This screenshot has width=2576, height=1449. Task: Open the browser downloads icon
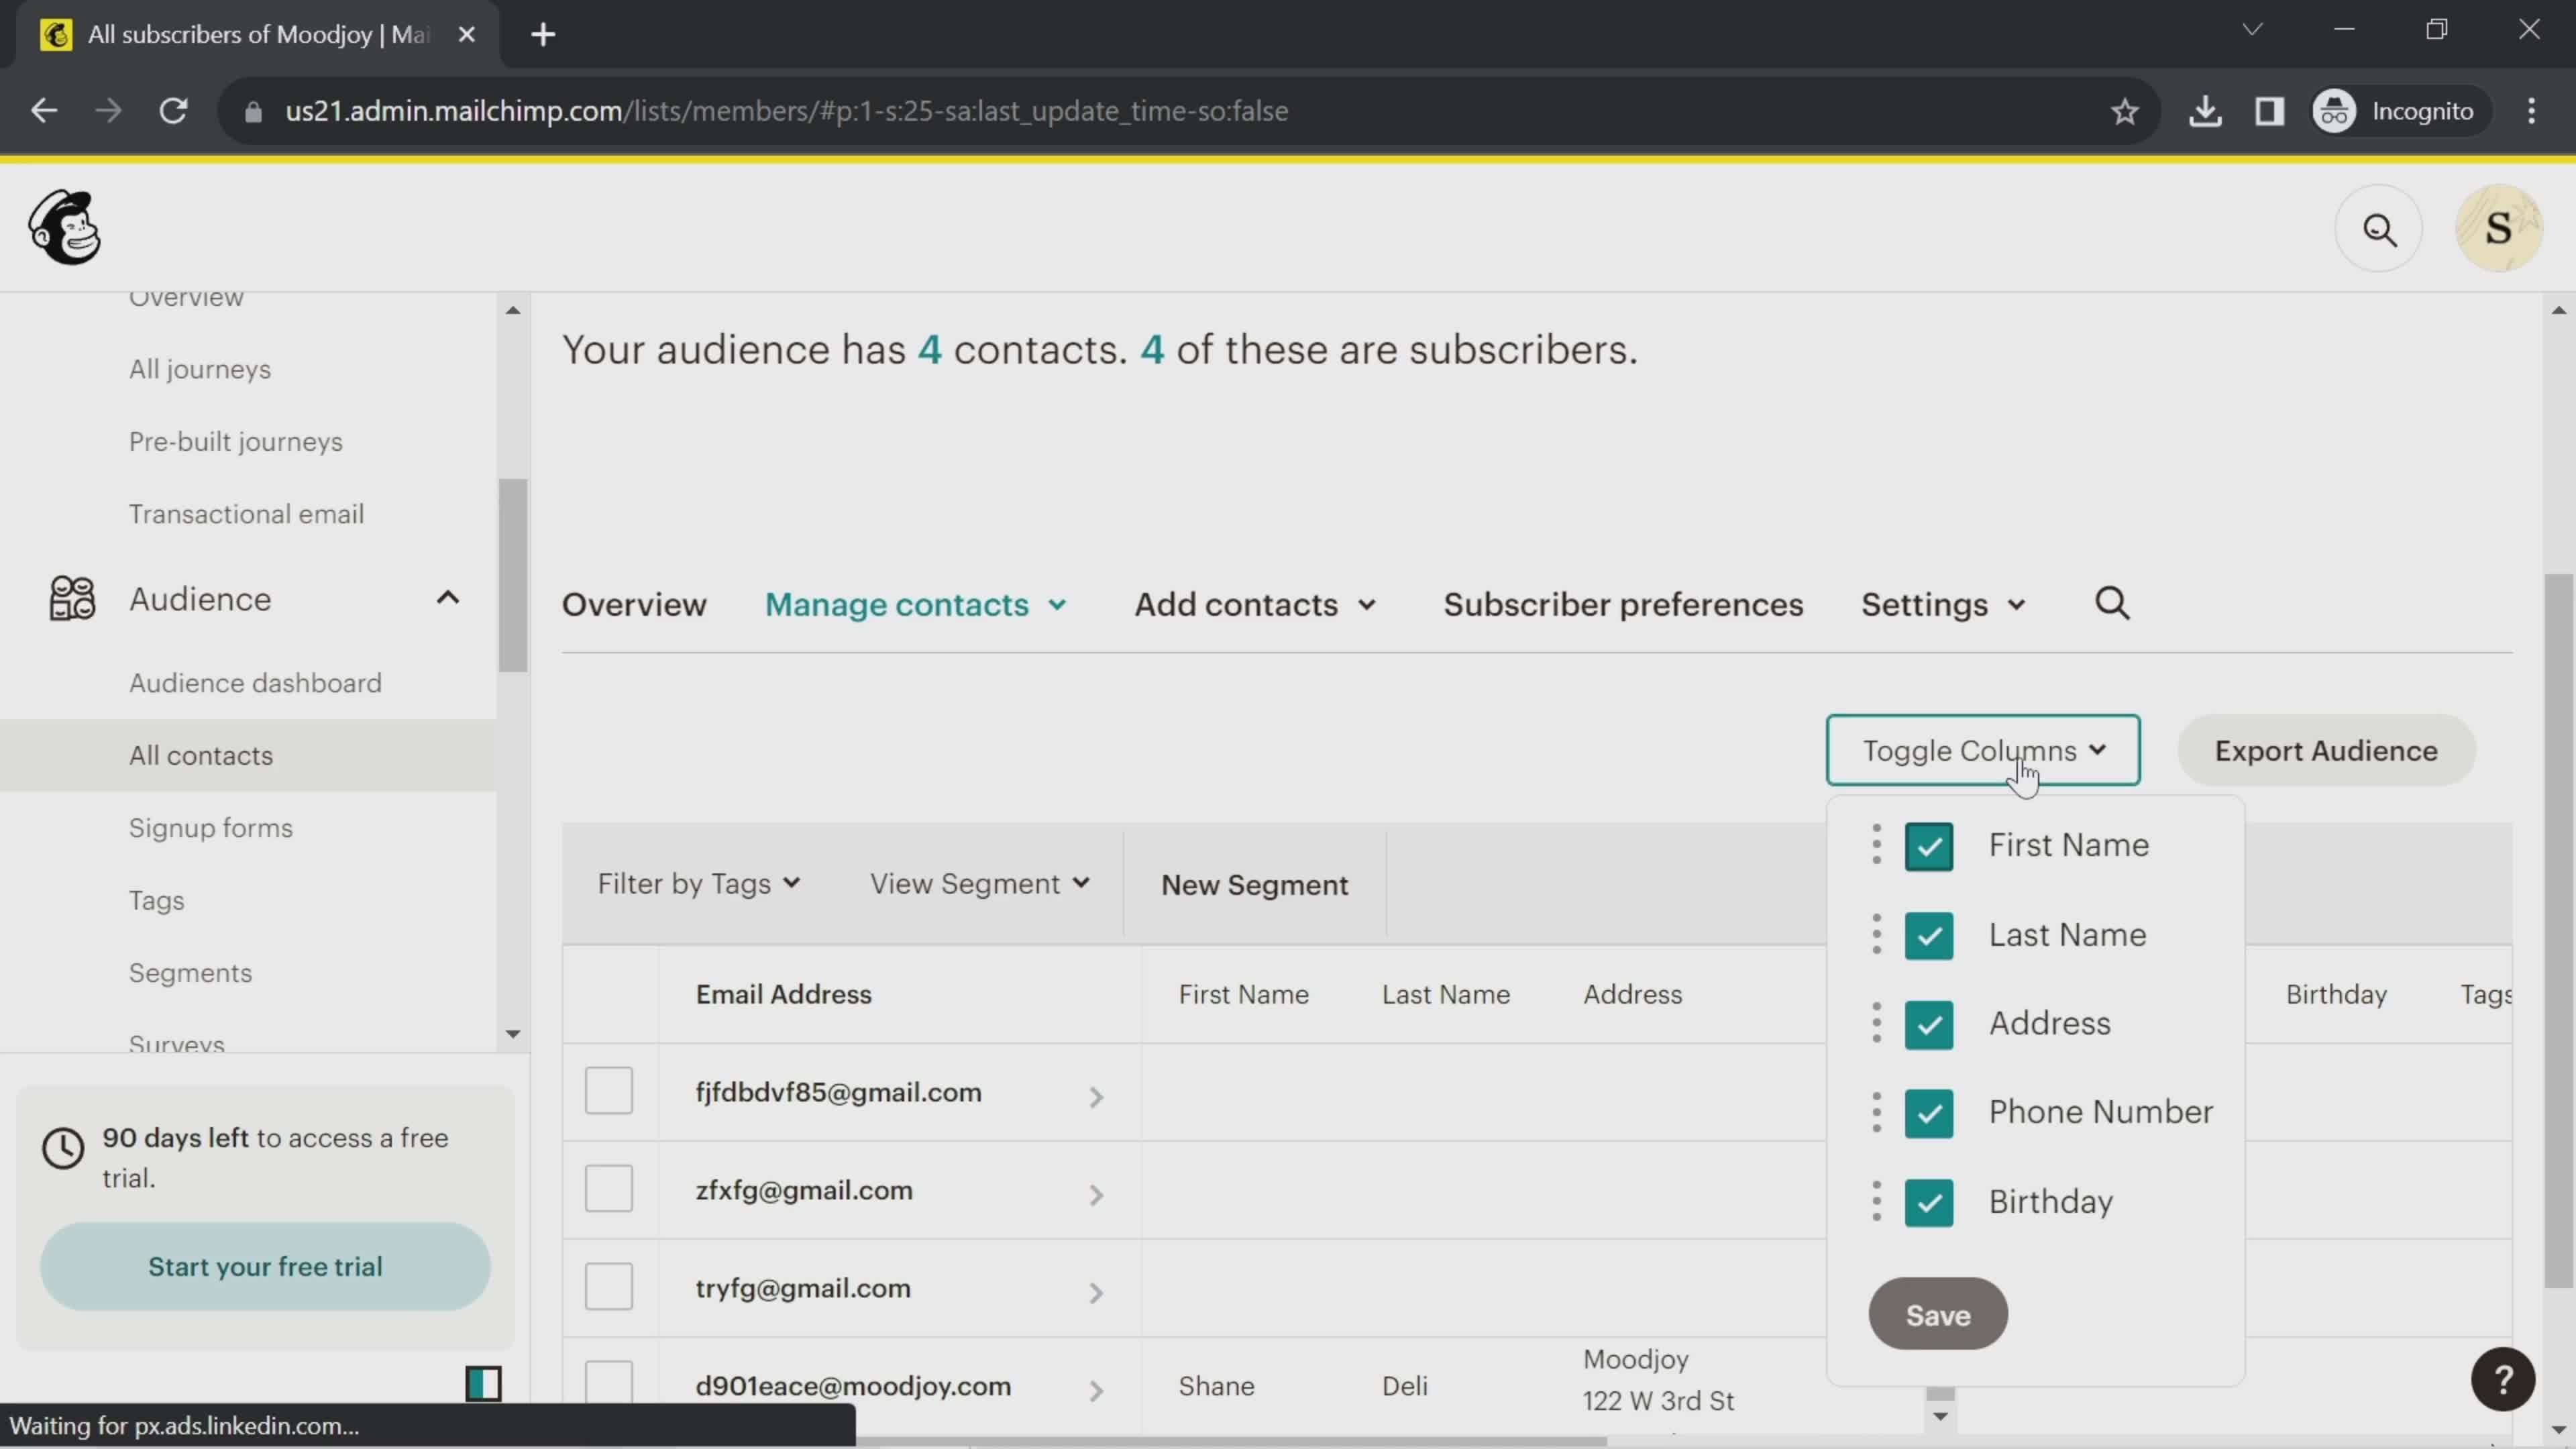coord(2204,111)
